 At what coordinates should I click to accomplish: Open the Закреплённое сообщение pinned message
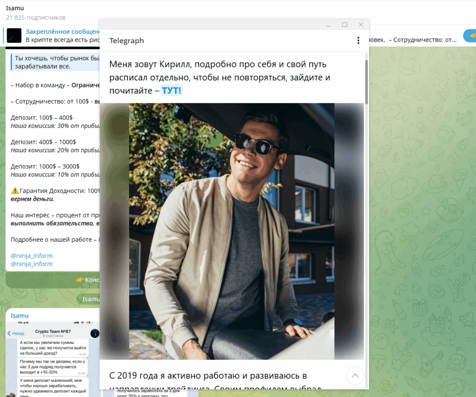click(63, 32)
